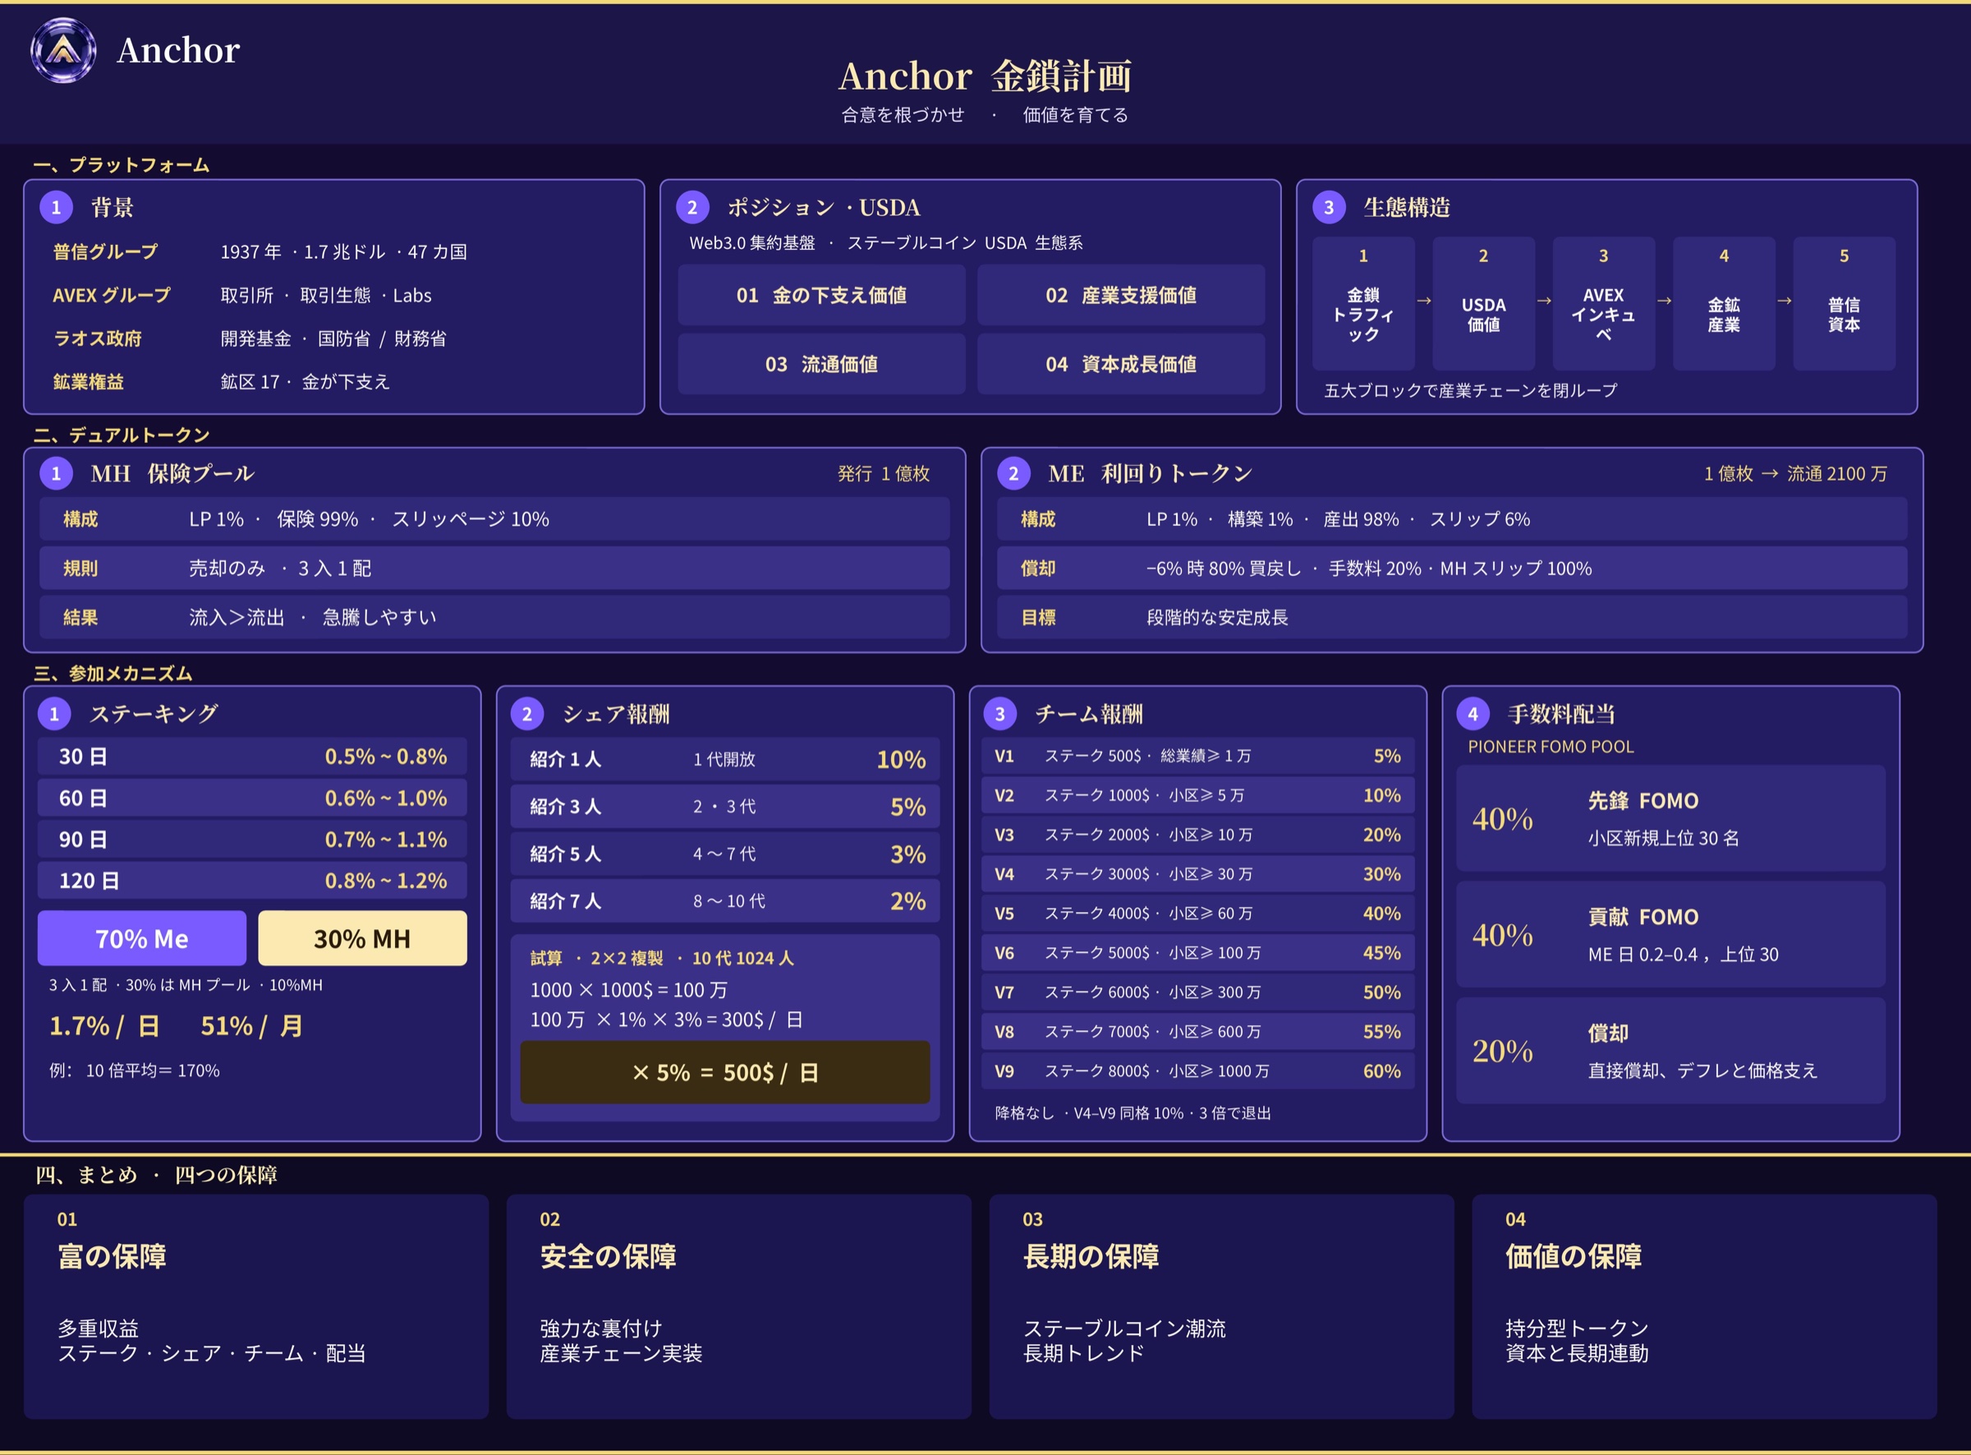Viewport: 1971px width, 1455px height.
Task: Click the '貢献 FOMO' 40% card
Action: 1670,934
